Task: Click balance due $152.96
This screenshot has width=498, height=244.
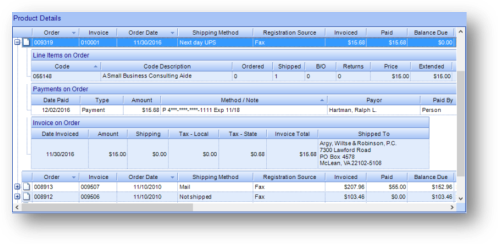Action: [431, 187]
